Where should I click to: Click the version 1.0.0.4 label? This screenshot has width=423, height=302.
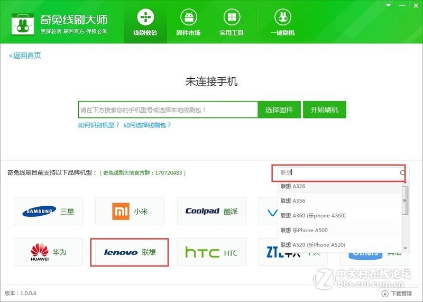click(x=21, y=293)
